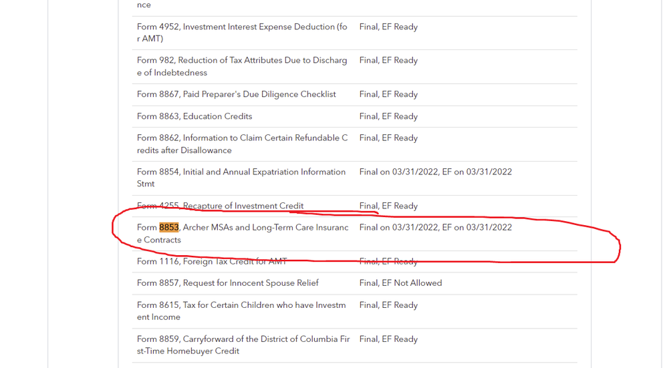Viewport: 667px width, 368px height.
Task: Click the EF Ready status for Form 8859
Action: click(388, 339)
